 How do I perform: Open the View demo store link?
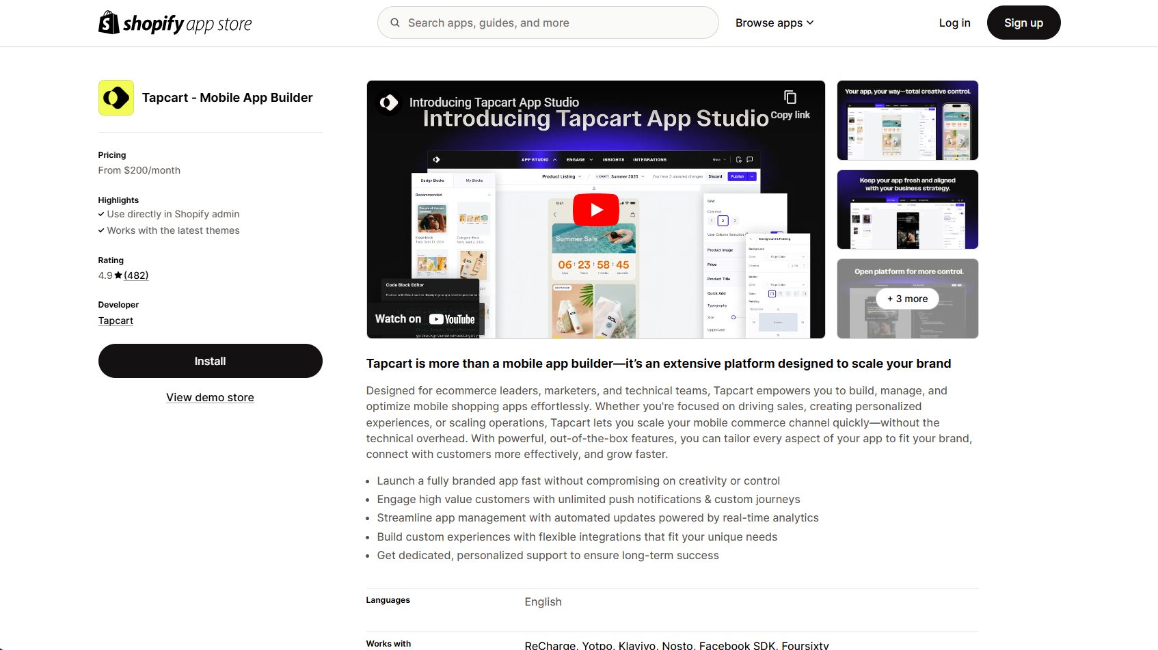tap(210, 397)
